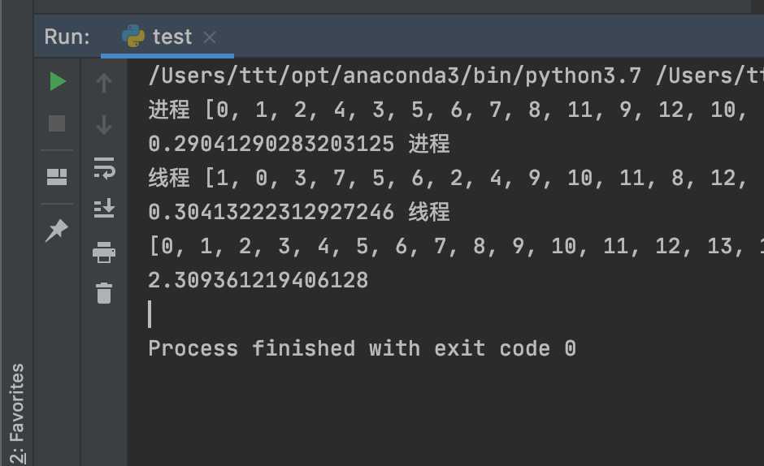The height and width of the screenshot is (466, 764).
Task: Click the Restore Layout icon
Action: tap(57, 177)
